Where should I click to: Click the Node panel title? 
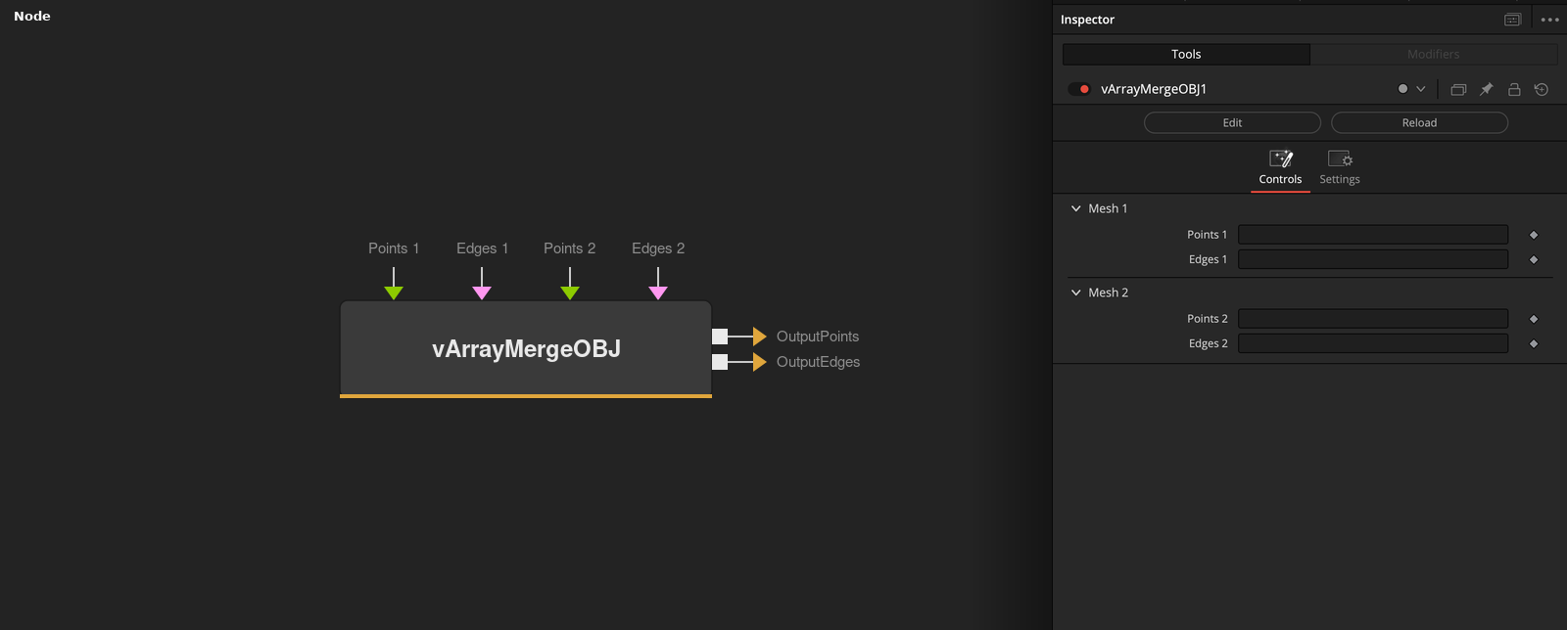point(32,16)
